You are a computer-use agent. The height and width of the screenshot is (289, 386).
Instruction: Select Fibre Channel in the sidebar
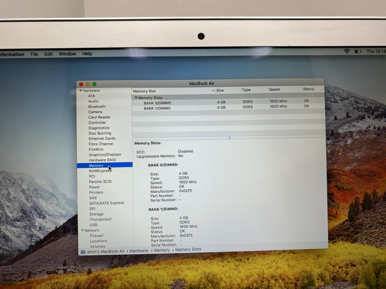pyautogui.click(x=101, y=144)
